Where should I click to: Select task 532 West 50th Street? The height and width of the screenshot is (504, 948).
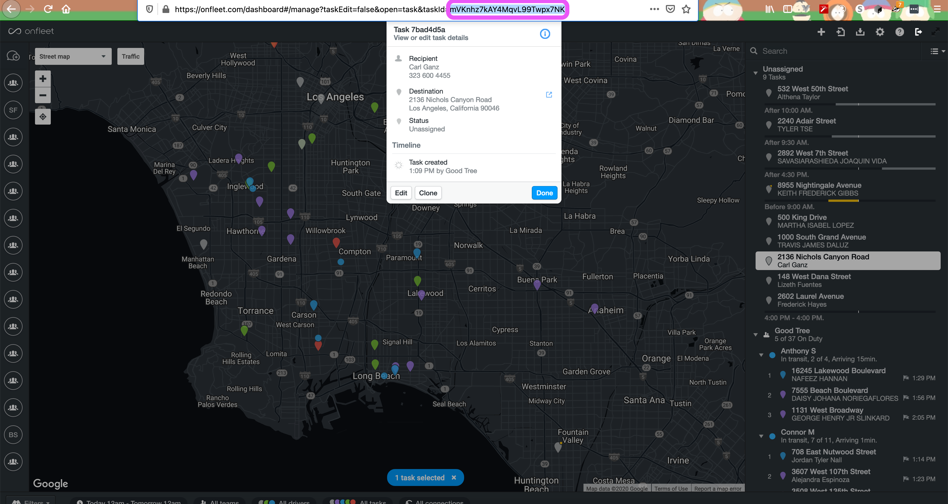(848, 93)
